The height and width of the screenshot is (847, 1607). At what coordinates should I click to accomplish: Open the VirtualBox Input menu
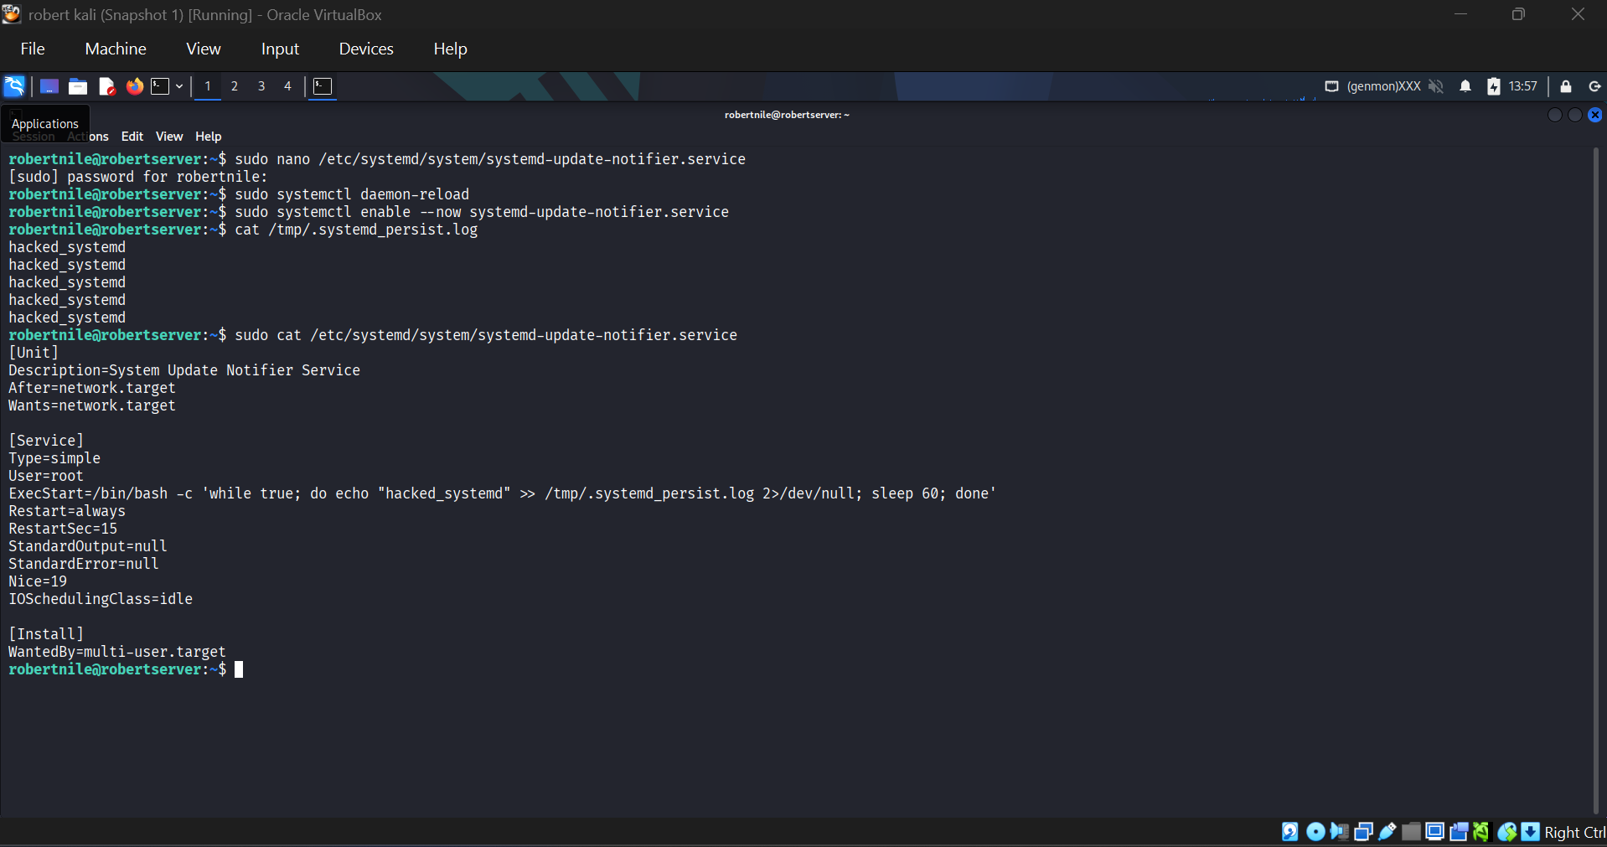(280, 49)
